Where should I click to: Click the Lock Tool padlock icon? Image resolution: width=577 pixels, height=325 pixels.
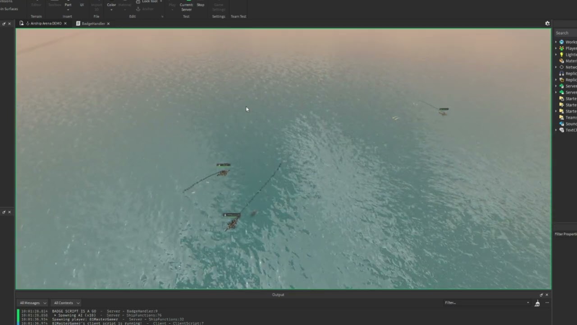138,2
